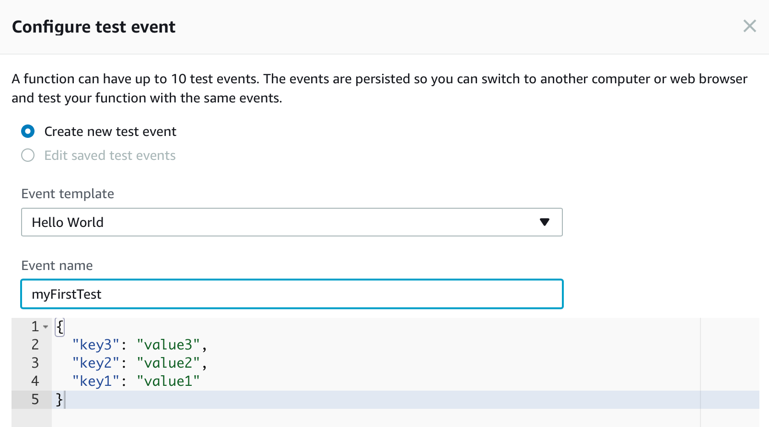769x427 pixels.
Task: Click line number 3 in editor gutter
Action: click(x=35, y=362)
